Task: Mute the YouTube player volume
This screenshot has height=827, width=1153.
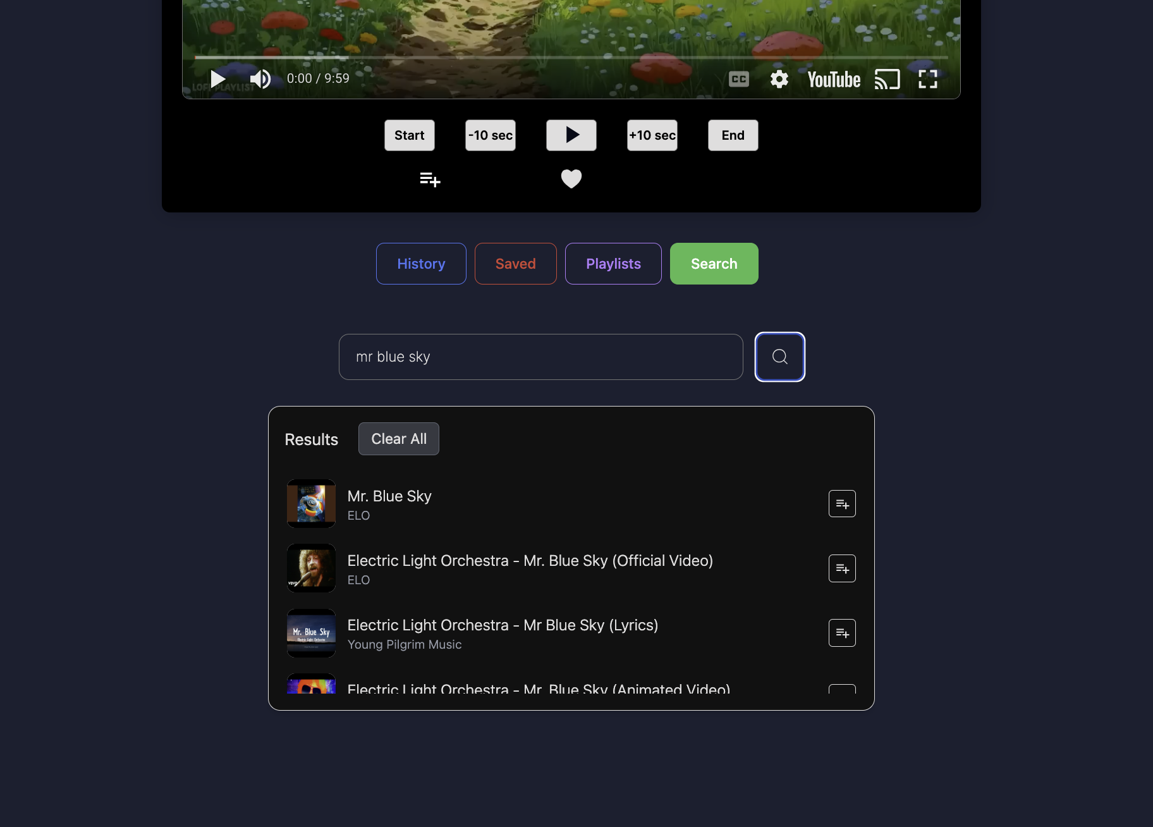Action: 260,79
